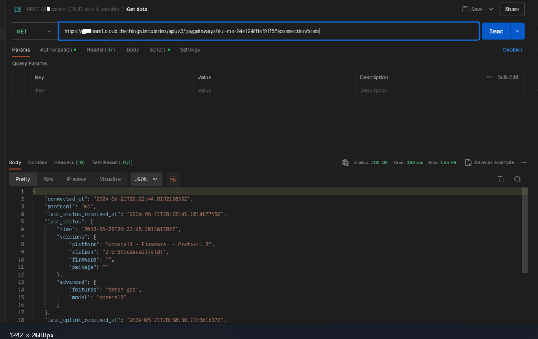Viewport: 538px width, 339px height.
Task: Click the collection name in breadcrumb
Action: click(73, 9)
